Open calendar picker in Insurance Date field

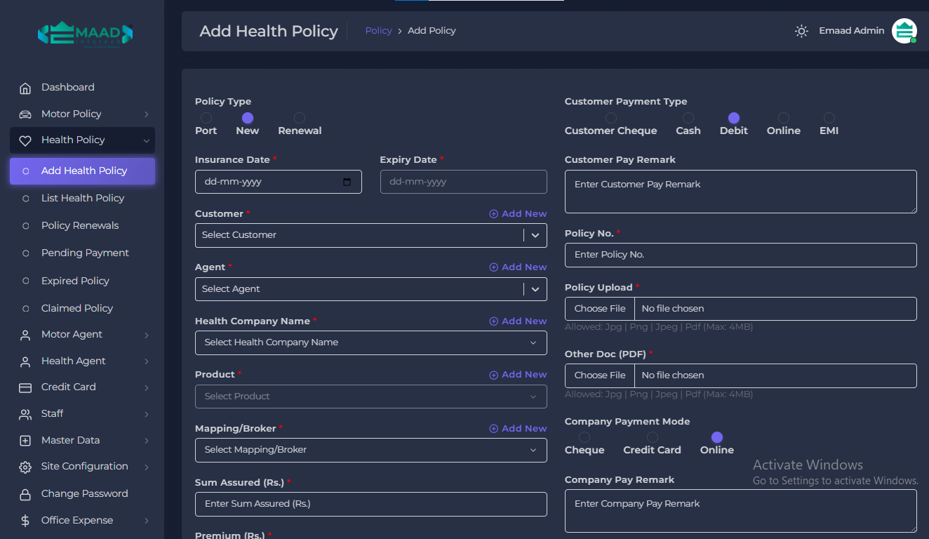(x=347, y=182)
